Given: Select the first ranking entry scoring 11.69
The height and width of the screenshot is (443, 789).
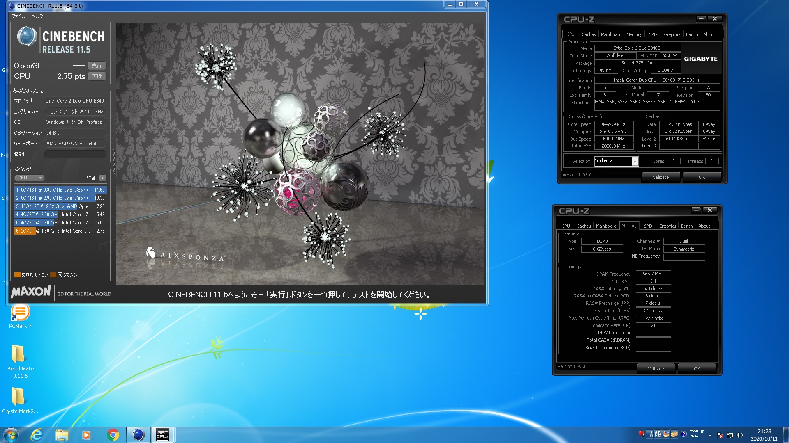Looking at the screenshot, I should point(60,190).
